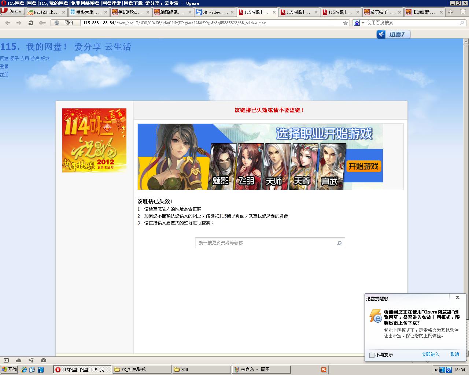Open the 网盘 navigation link
The image size is (469, 375).
click(4, 59)
